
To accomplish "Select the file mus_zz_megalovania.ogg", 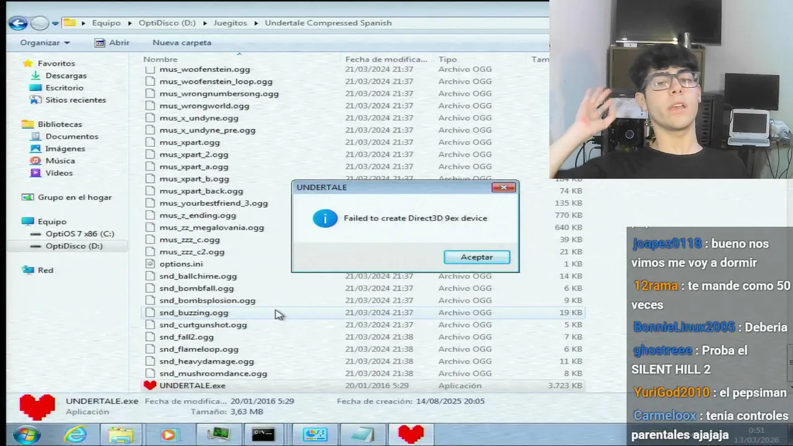I will 211,227.
